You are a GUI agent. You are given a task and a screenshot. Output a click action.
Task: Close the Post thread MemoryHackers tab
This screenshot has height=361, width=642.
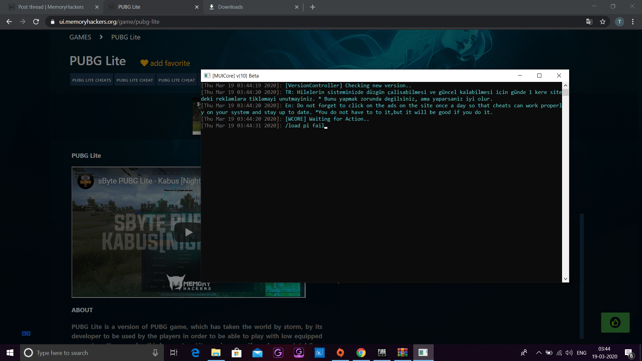coord(97,7)
